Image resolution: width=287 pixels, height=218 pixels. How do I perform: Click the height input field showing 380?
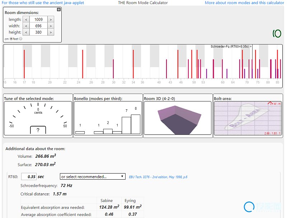click(38, 32)
